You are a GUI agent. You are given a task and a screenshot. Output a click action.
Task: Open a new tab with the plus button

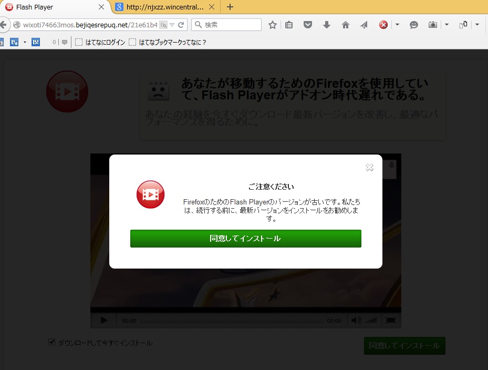[x=230, y=7]
